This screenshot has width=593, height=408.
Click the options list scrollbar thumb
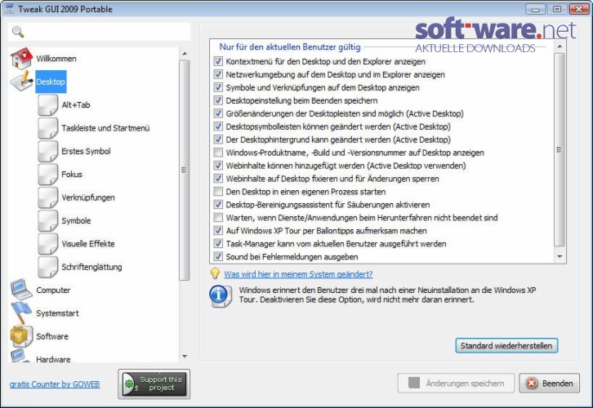pos(560,149)
